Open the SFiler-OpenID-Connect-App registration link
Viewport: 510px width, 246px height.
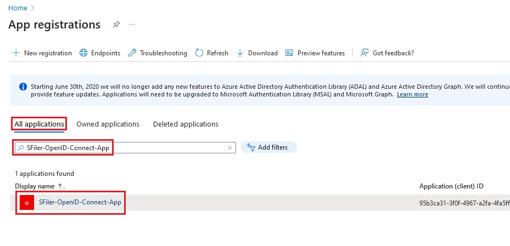[80, 202]
